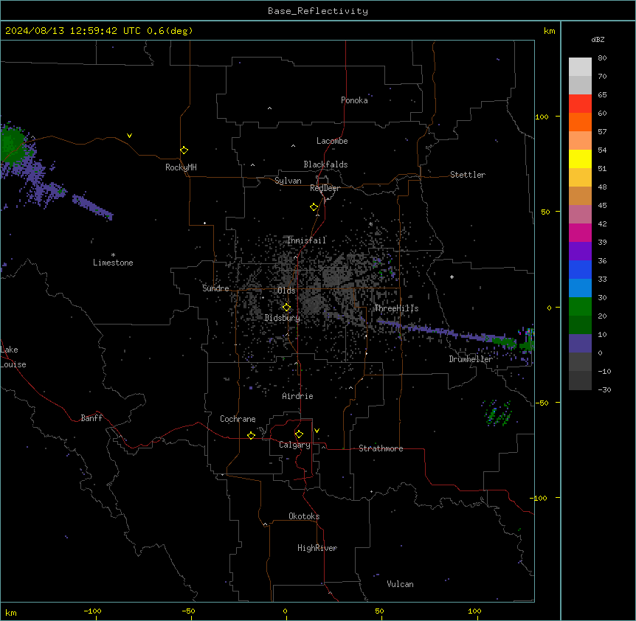Click the 80 dBZ value in the legend
Image resolution: width=636 pixels, height=621 pixels.
click(602, 58)
